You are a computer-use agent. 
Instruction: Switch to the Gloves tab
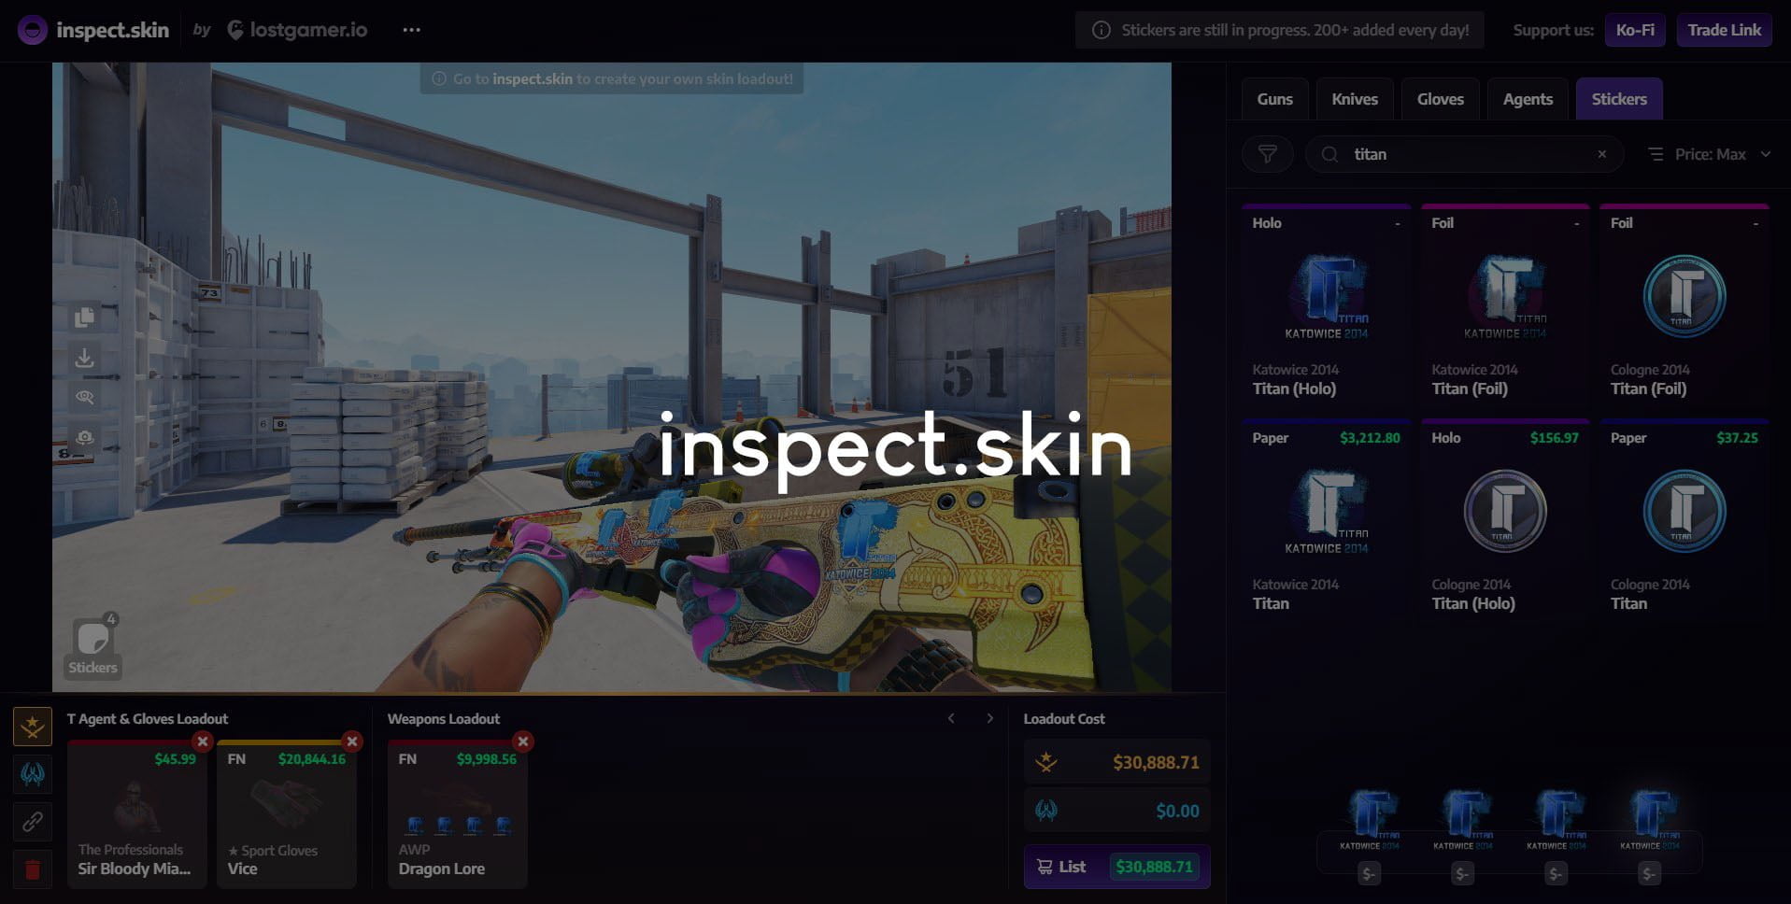tap(1440, 99)
